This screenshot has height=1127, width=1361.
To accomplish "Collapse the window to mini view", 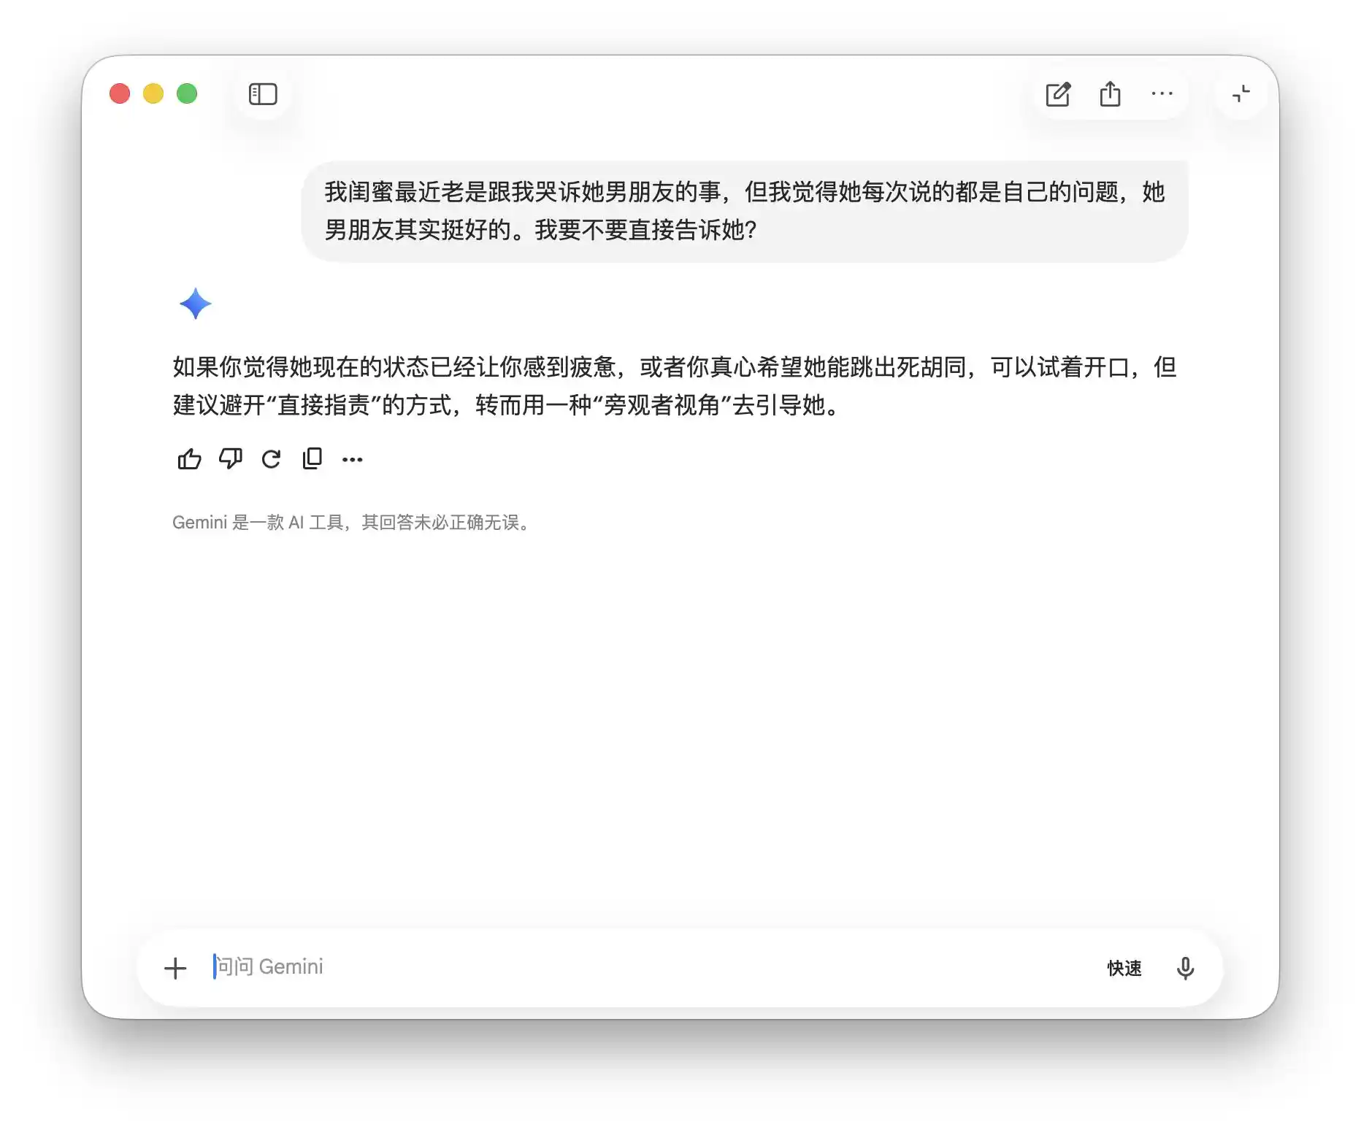I will [x=1241, y=93].
